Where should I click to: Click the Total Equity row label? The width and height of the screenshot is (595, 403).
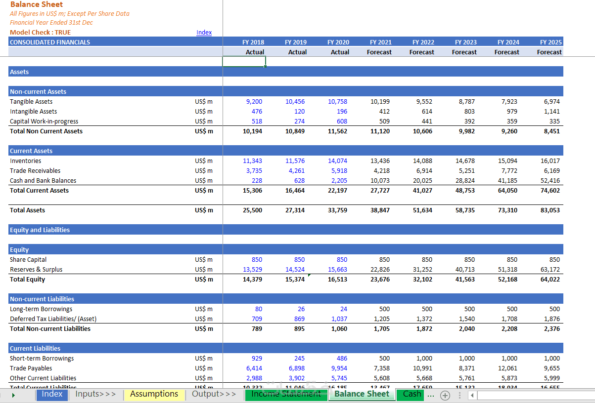pos(27,280)
